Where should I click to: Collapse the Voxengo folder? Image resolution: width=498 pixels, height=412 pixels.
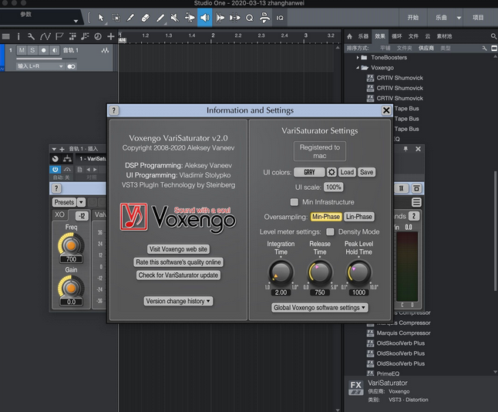click(x=358, y=68)
